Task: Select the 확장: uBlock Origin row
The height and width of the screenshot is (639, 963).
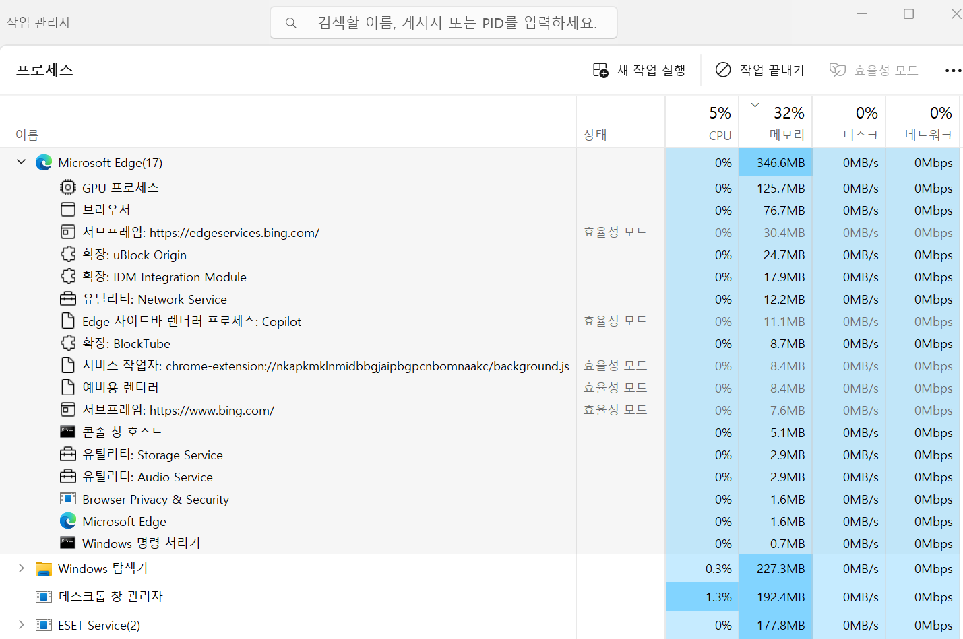Action: (481, 255)
